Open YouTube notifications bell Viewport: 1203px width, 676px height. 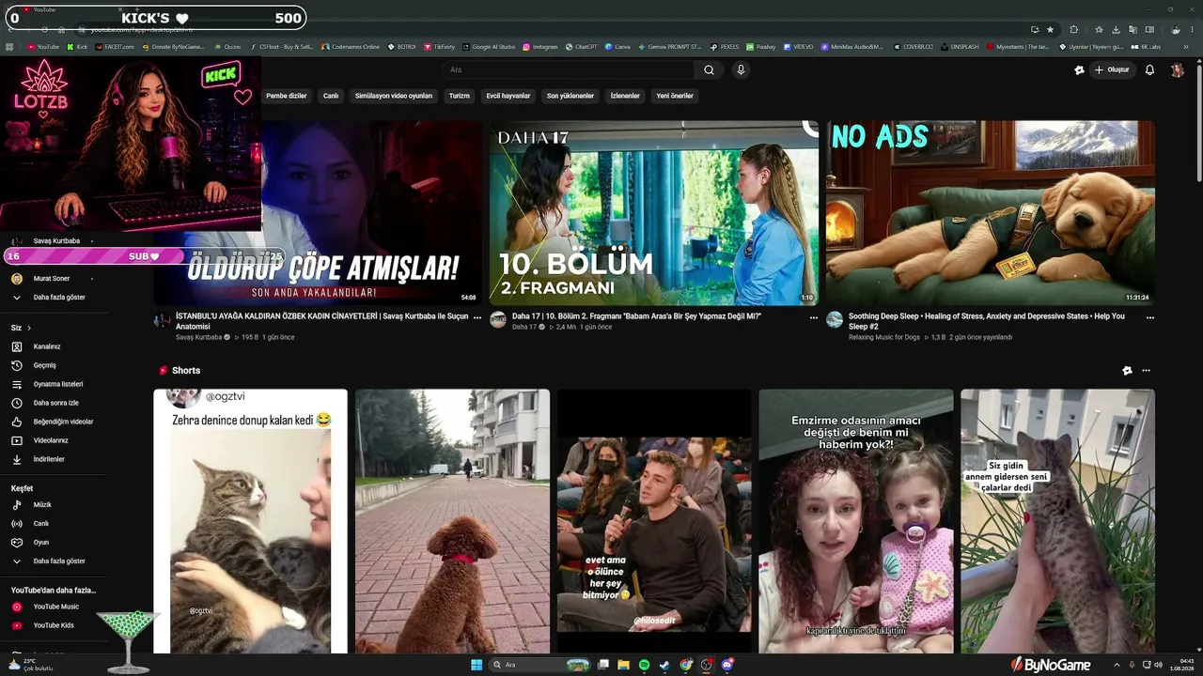point(1149,69)
